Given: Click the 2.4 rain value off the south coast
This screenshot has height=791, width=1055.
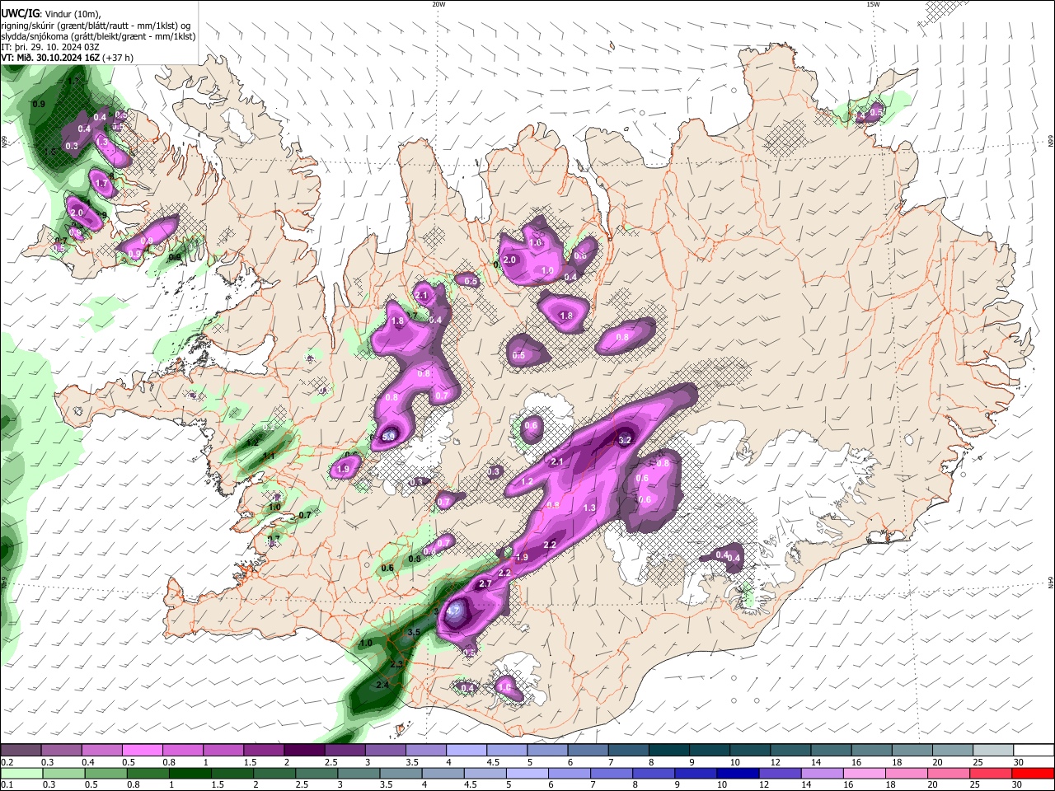Looking at the screenshot, I should (x=382, y=686).
